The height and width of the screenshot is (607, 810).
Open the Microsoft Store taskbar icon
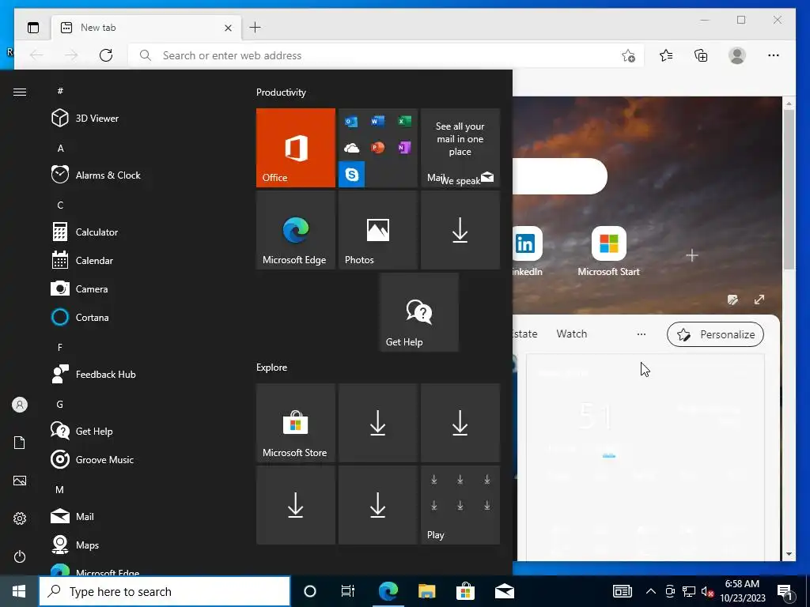click(x=465, y=591)
